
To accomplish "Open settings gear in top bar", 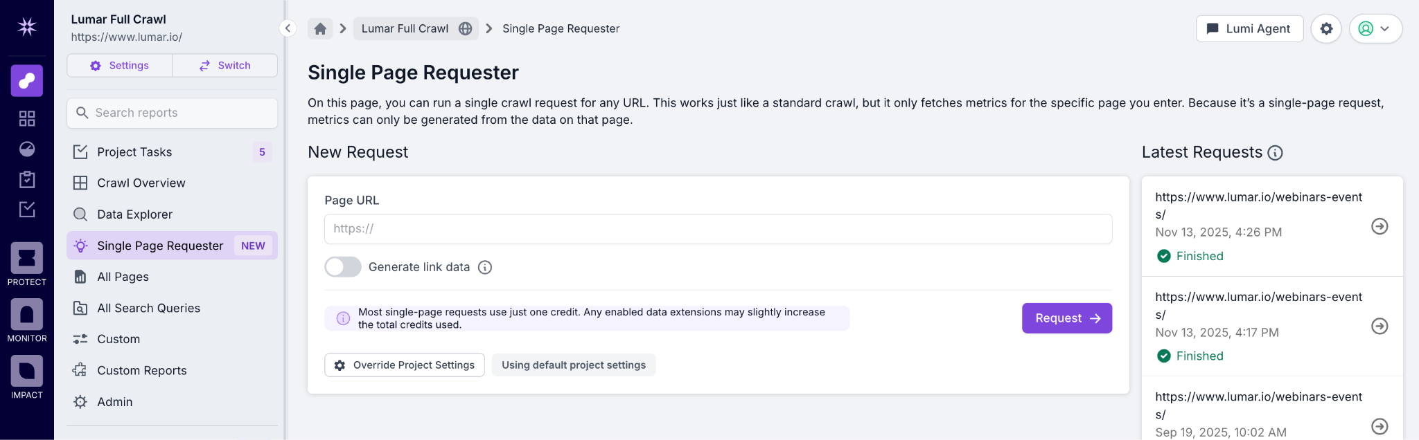I will (x=1326, y=28).
